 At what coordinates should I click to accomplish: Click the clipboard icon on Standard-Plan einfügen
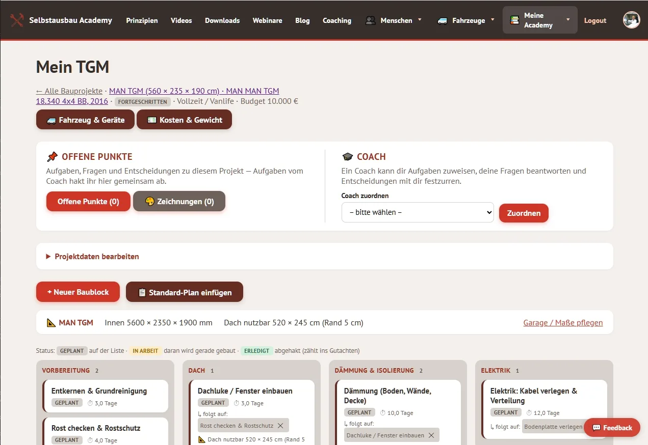coord(142,293)
